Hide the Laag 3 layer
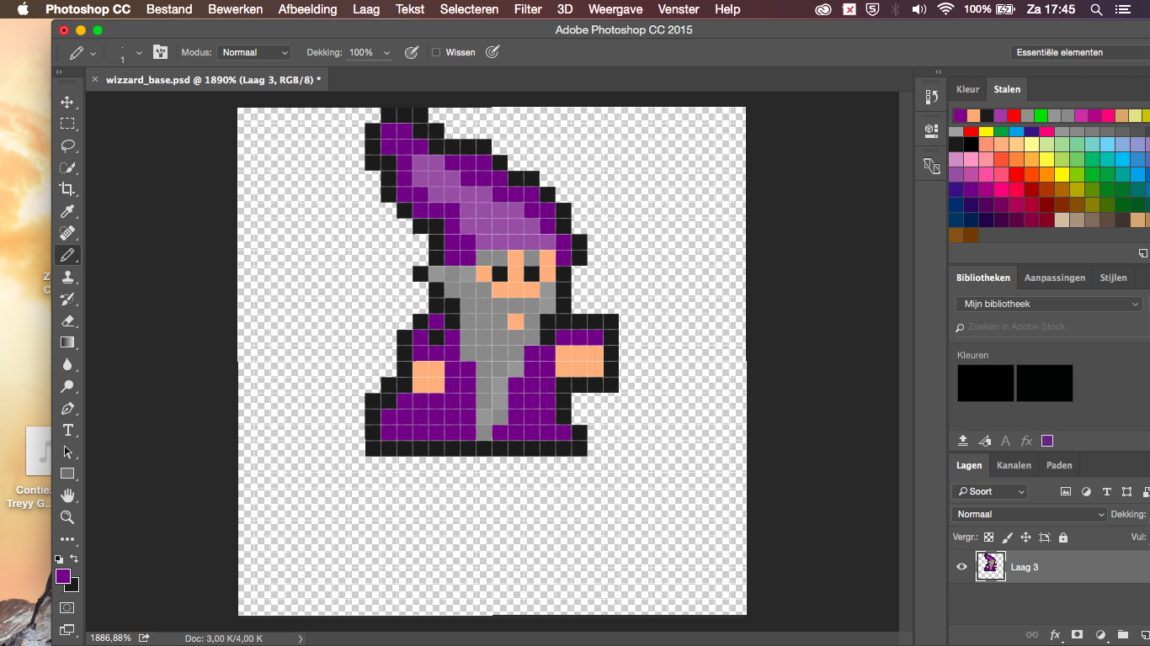1150x646 pixels. (x=961, y=566)
